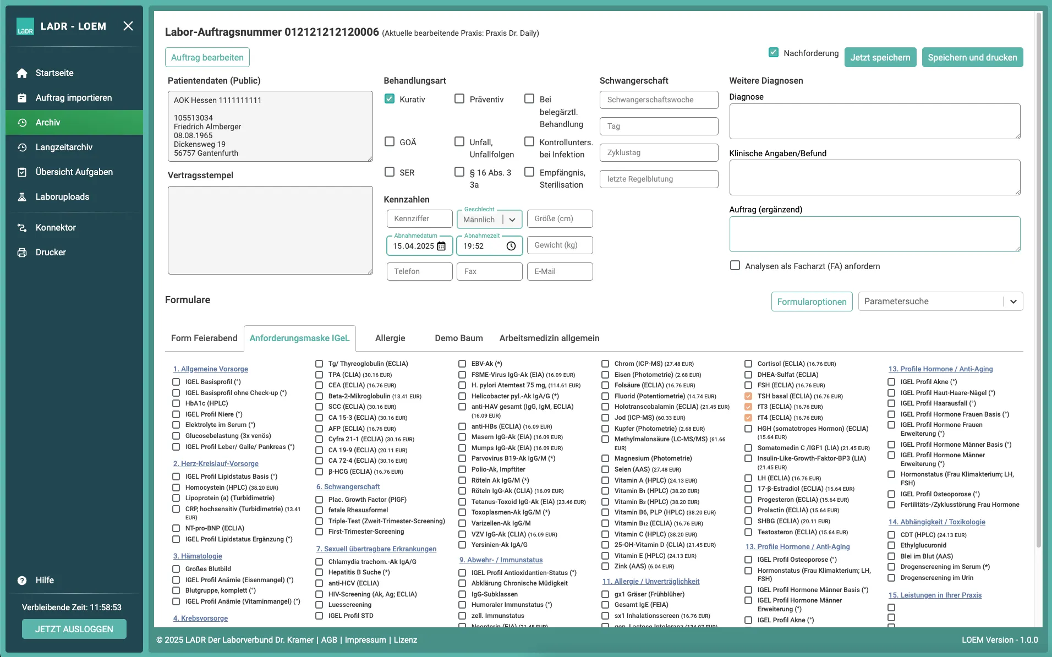This screenshot has width=1052, height=657.
Task: Click the Startseite home icon
Action: (22, 73)
